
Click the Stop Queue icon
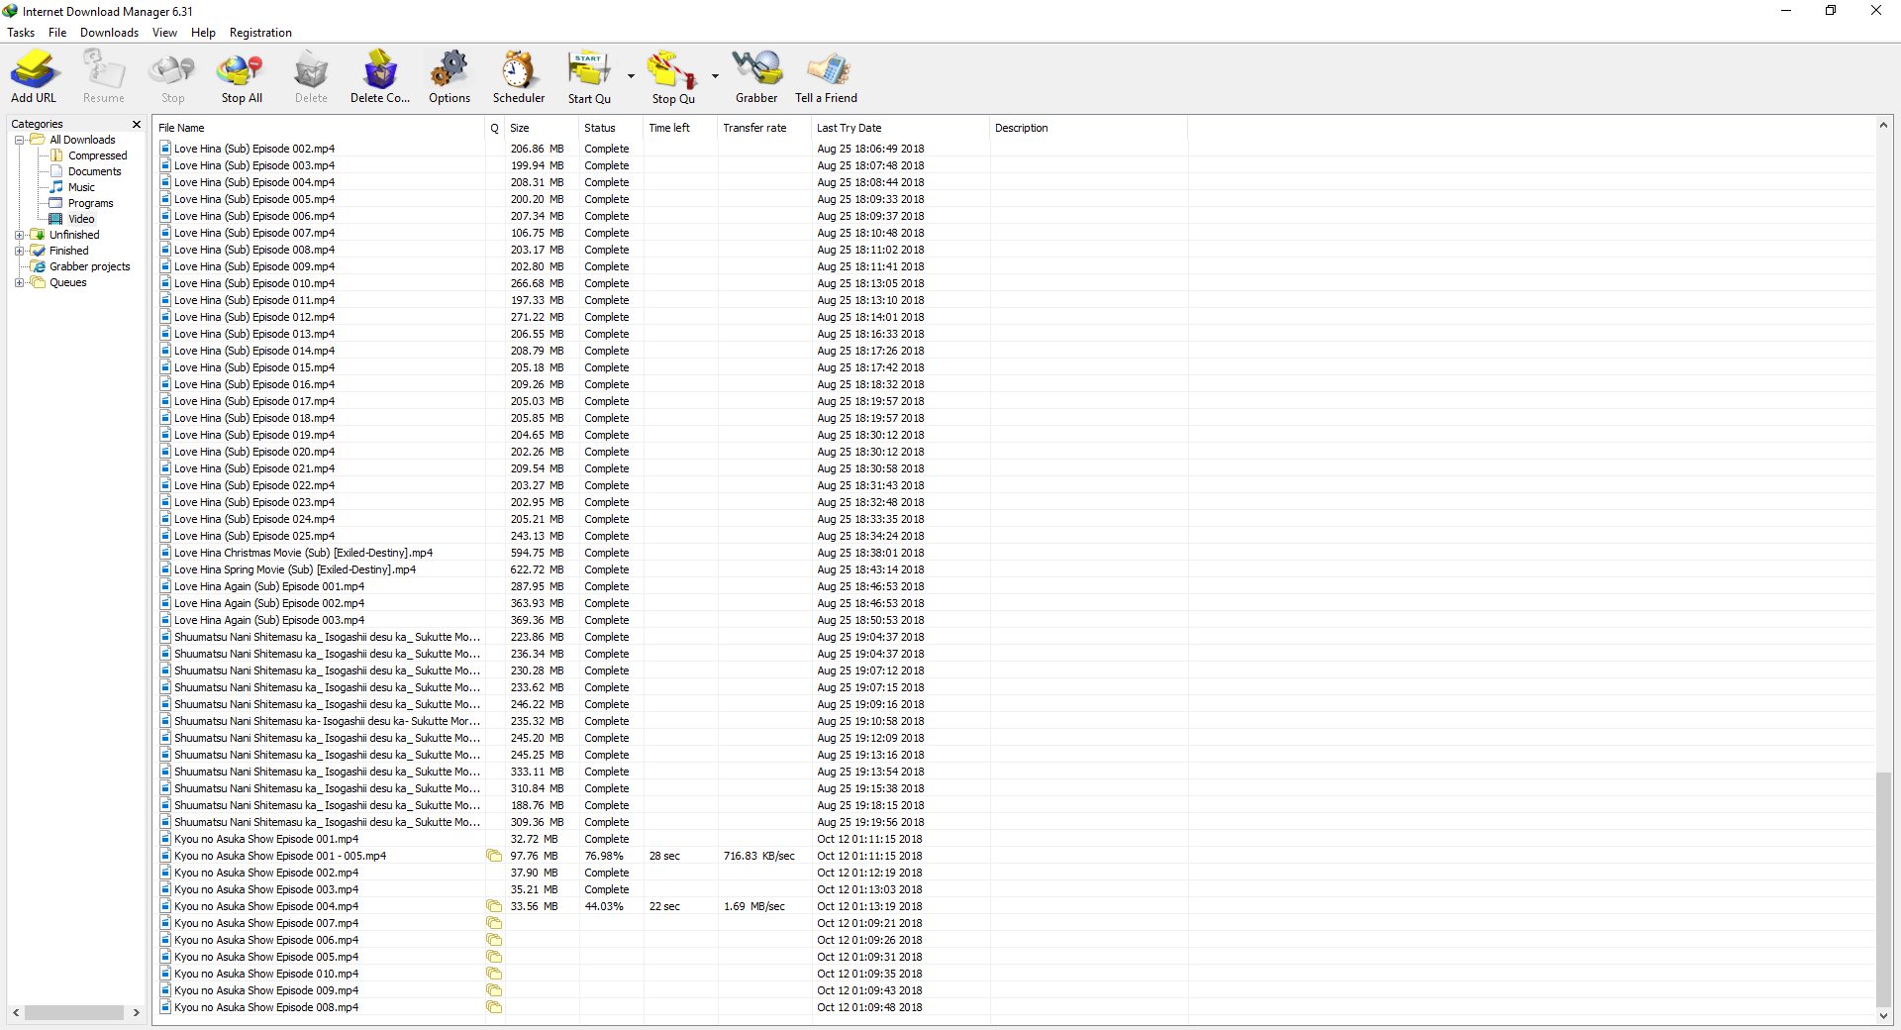672,71
